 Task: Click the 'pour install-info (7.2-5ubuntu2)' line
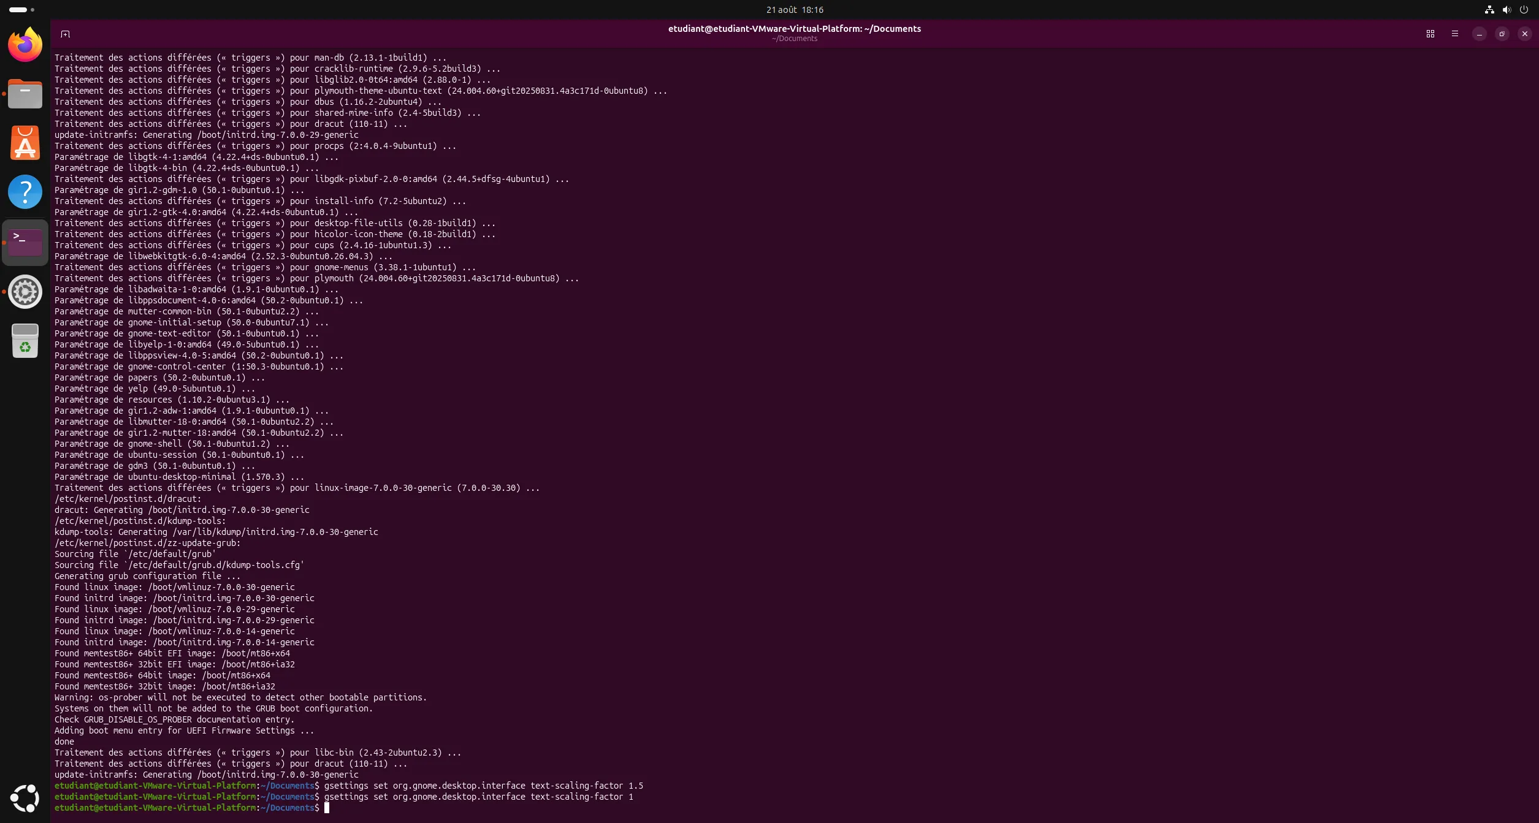pos(260,201)
